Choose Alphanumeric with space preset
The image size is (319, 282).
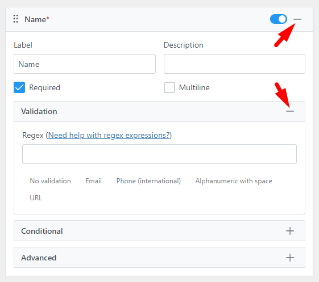(234, 181)
